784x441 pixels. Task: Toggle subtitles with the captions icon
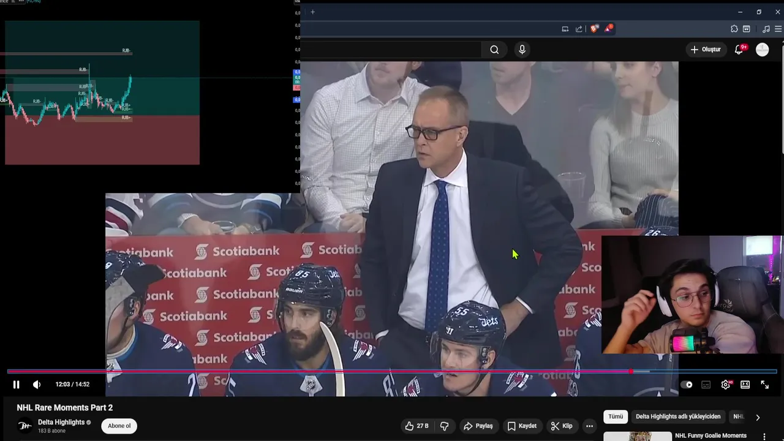point(706,385)
